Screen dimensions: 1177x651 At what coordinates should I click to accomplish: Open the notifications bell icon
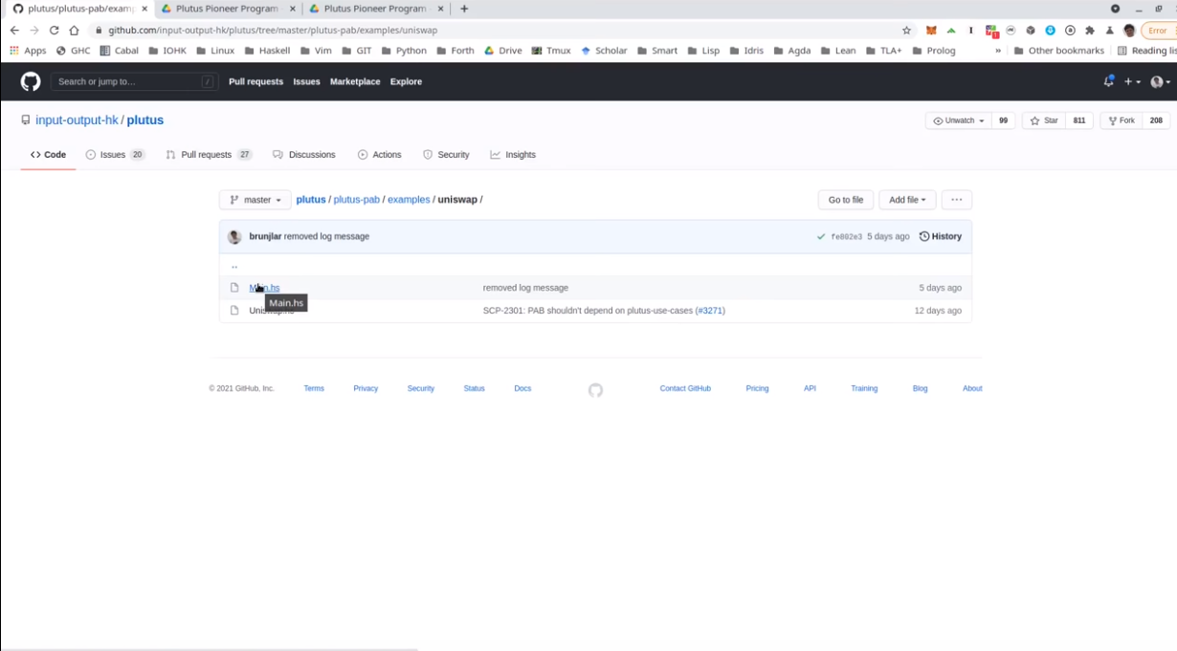point(1108,81)
